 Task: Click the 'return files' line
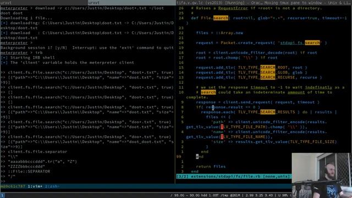click(211, 166)
